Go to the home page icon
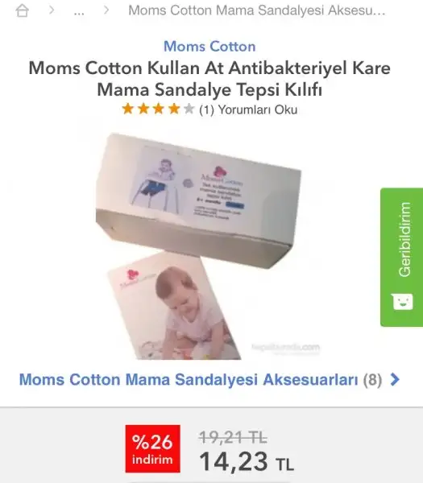Screen dimensions: 423x483 click(x=23, y=10)
